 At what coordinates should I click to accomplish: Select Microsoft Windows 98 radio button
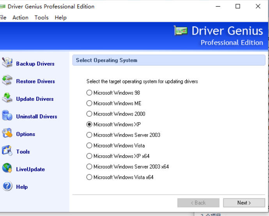click(x=89, y=93)
